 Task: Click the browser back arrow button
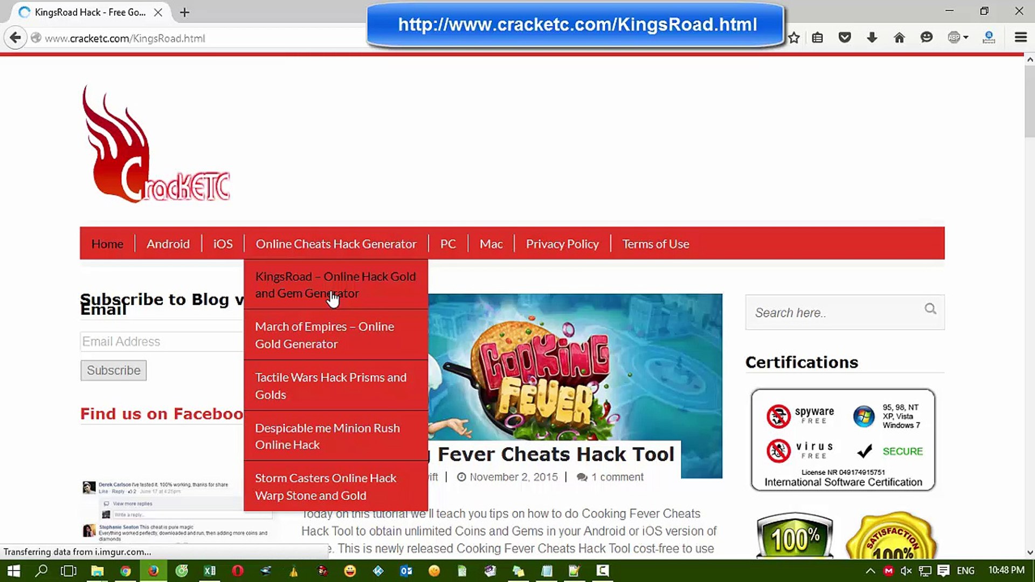coord(15,38)
